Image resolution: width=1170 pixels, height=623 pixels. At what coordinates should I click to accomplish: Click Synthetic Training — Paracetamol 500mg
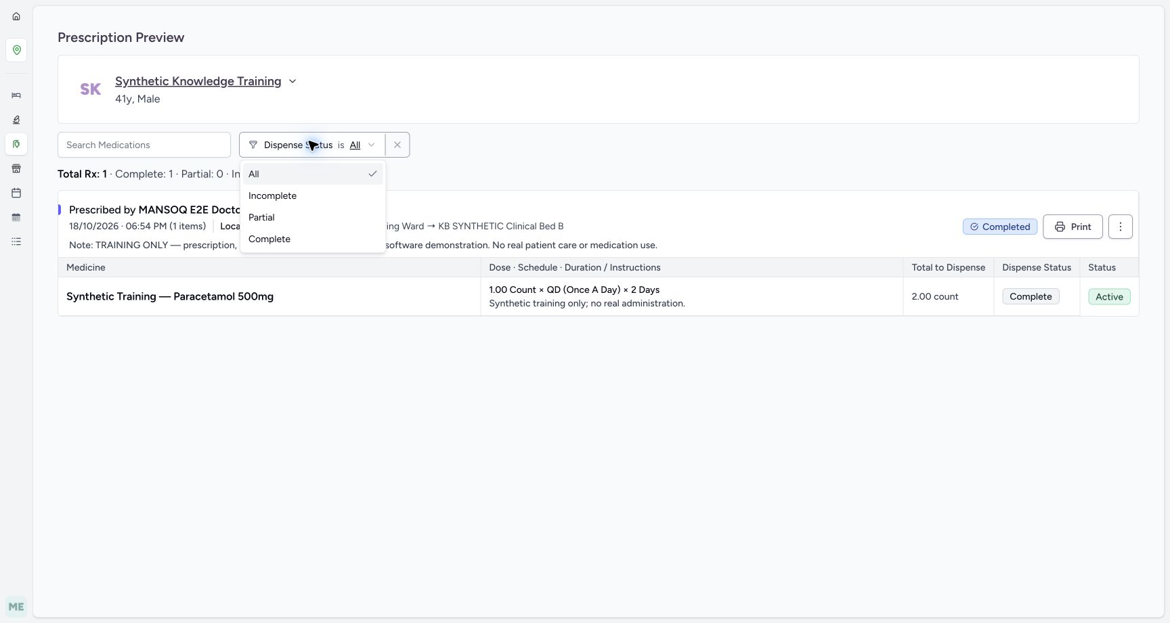click(x=170, y=296)
